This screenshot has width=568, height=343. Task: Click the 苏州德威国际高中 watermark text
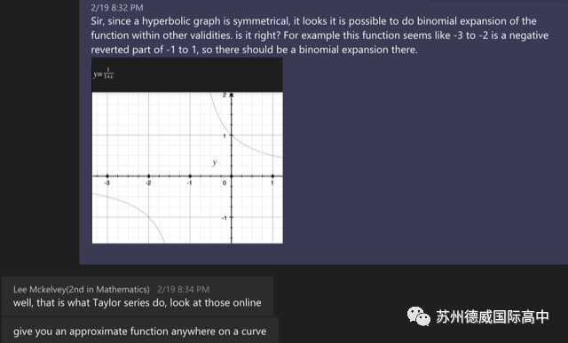pos(493,316)
